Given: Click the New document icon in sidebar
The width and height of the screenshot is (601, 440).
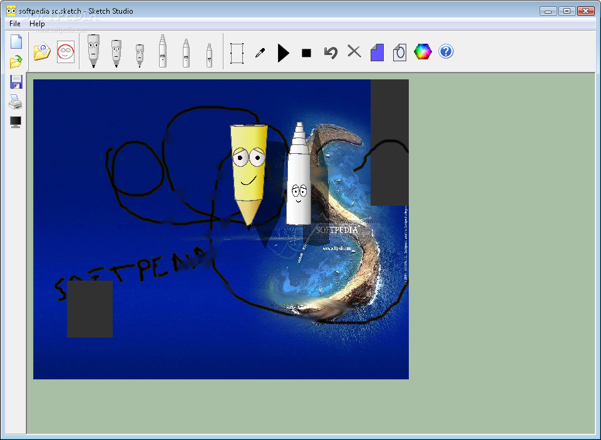Looking at the screenshot, I should (x=16, y=41).
